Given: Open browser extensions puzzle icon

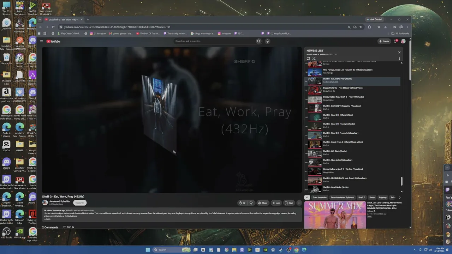Looking at the screenshot, I should [x=369, y=27].
